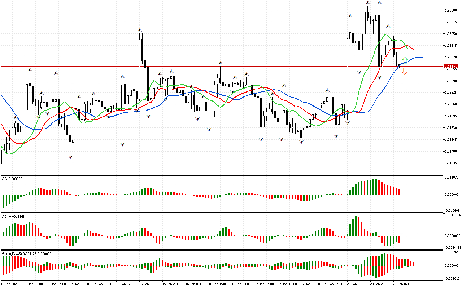The image size is (462, 288).
Task: Click the 1.22720 price scale label
Action: coord(451,57)
